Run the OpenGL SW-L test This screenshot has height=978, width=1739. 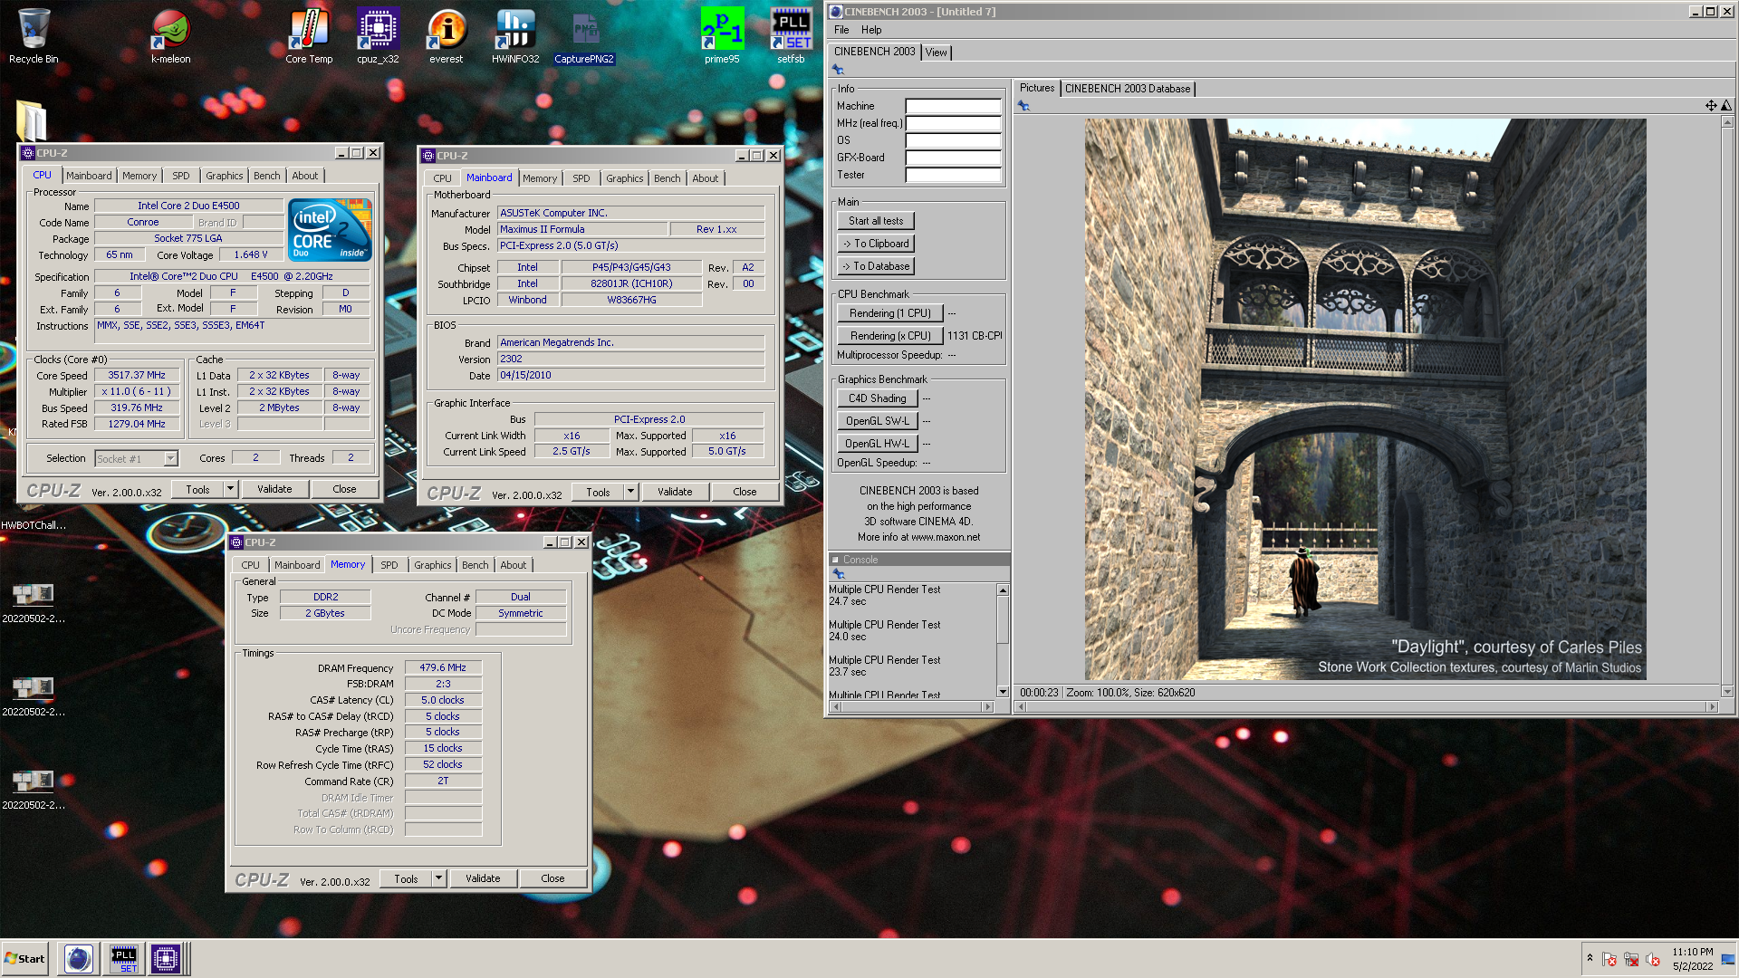pos(878,421)
